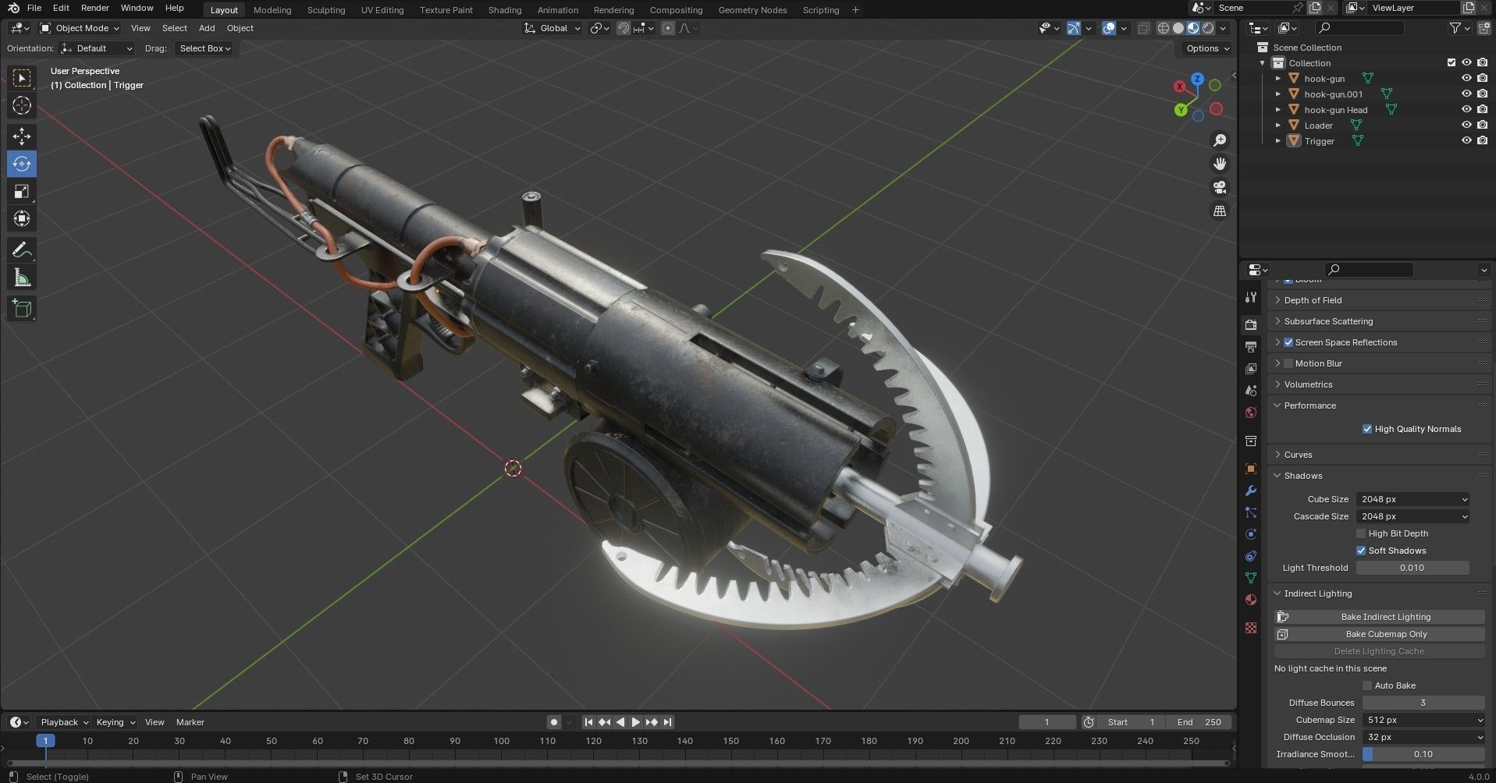The height and width of the screenshot is (783, 1496).
Task: Adjust Irradiance Smoothing slider
Action: [x=1423, y=754]
